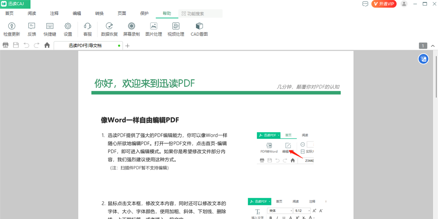This screenshot has height=219, width=438.
Task: Open 图片处理 image processing
Action: [x=154, y=30]
